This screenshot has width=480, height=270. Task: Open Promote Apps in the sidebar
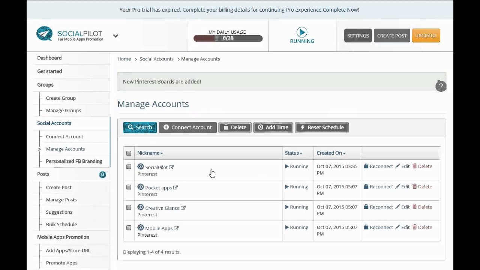(61, 263)
